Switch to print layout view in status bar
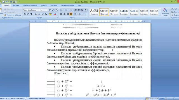Image resolution: width=179 pixels, height=100 pixels. tap(147, 99)
